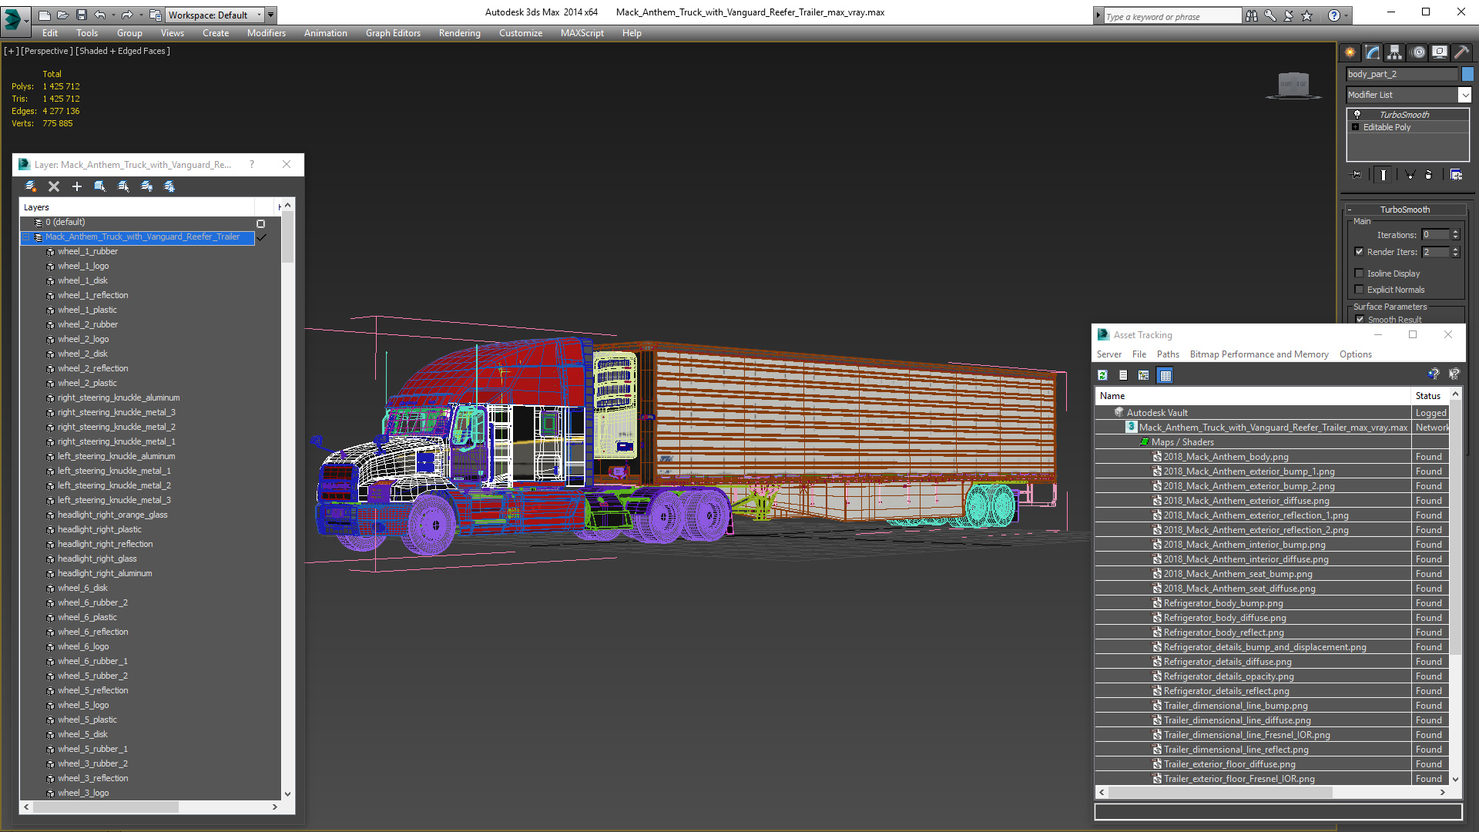Click the Create New Layer icon in Layer dialog
Image resolution: width=1479 pixels, height=832 pixels.
pos(31,186)
